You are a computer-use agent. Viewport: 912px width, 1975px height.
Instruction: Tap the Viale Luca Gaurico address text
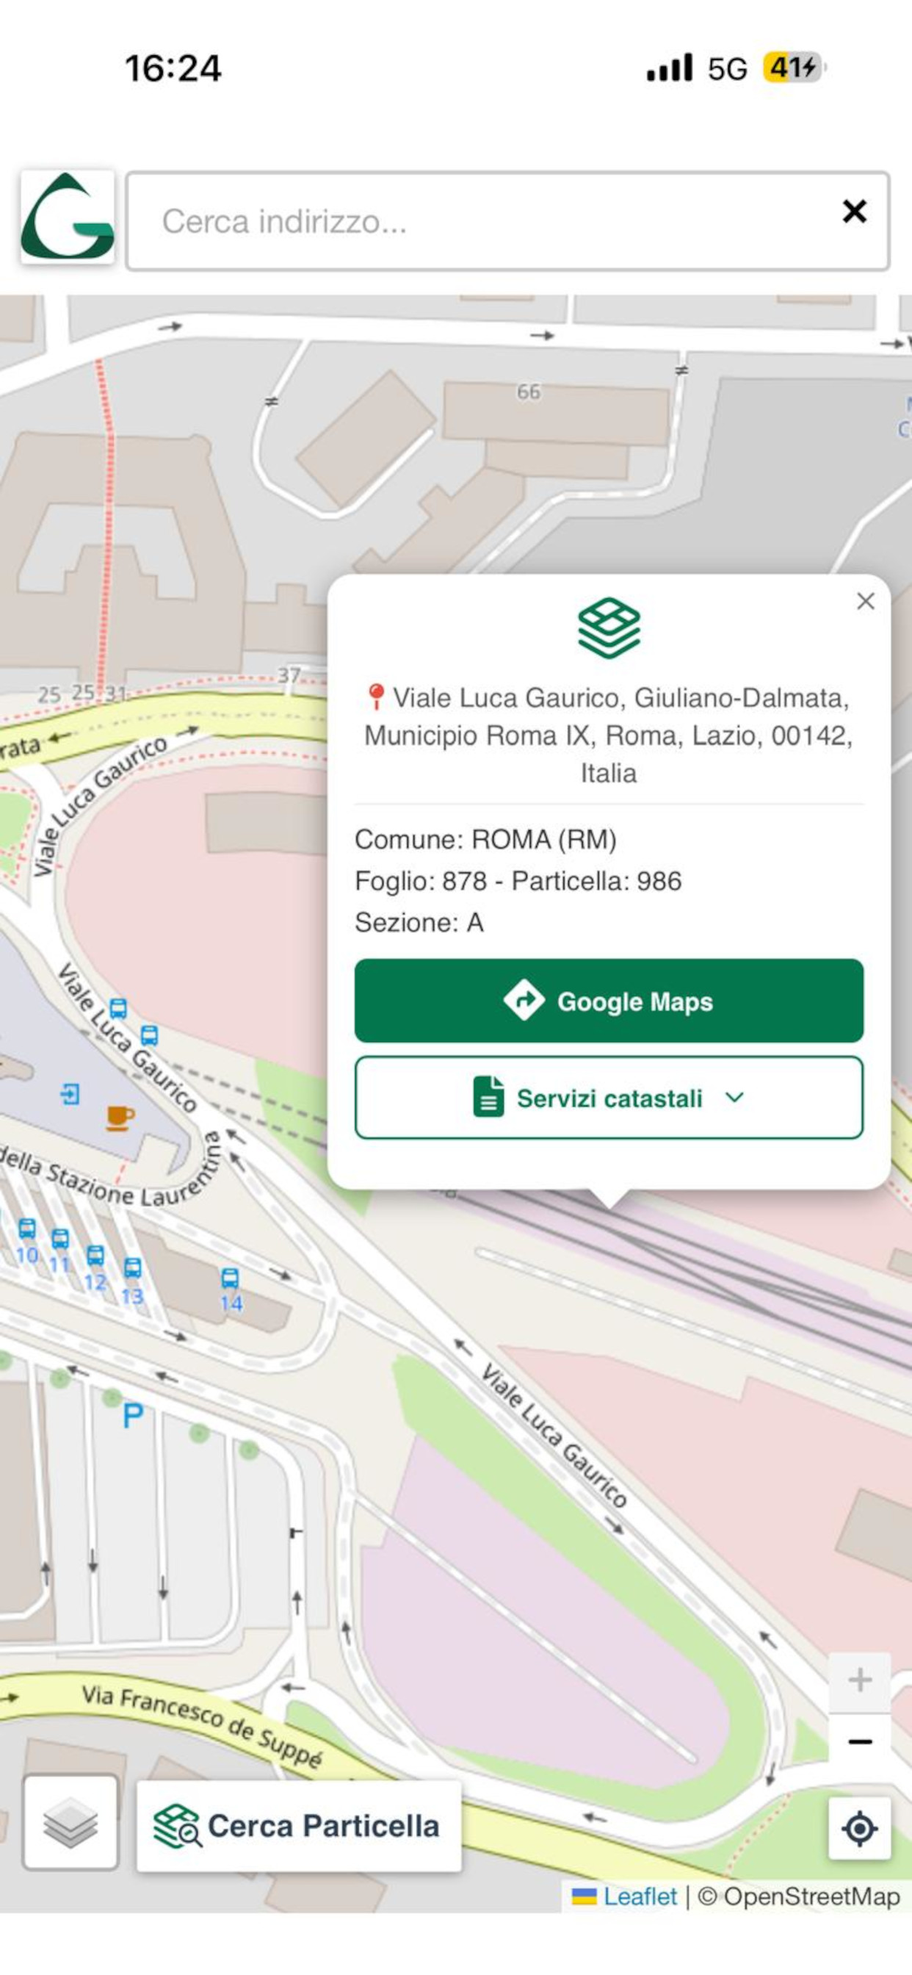pyautogui.click(x=609, y=735)
